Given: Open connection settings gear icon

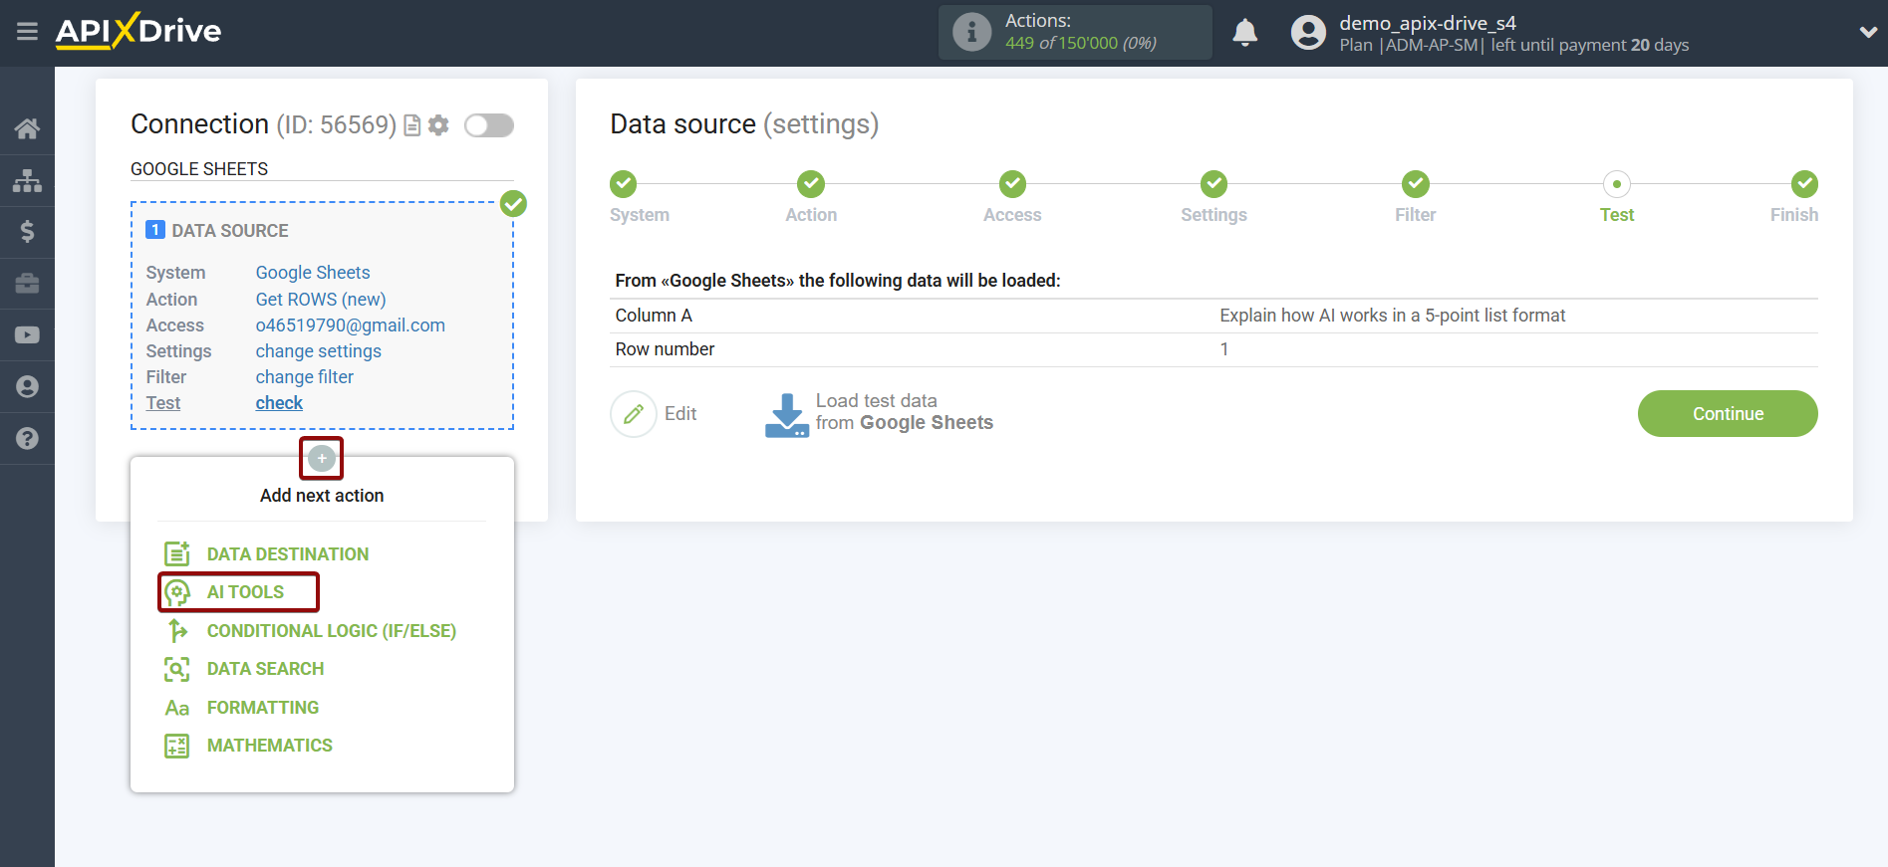Looking at the screenshot, I should coord(438,125).
